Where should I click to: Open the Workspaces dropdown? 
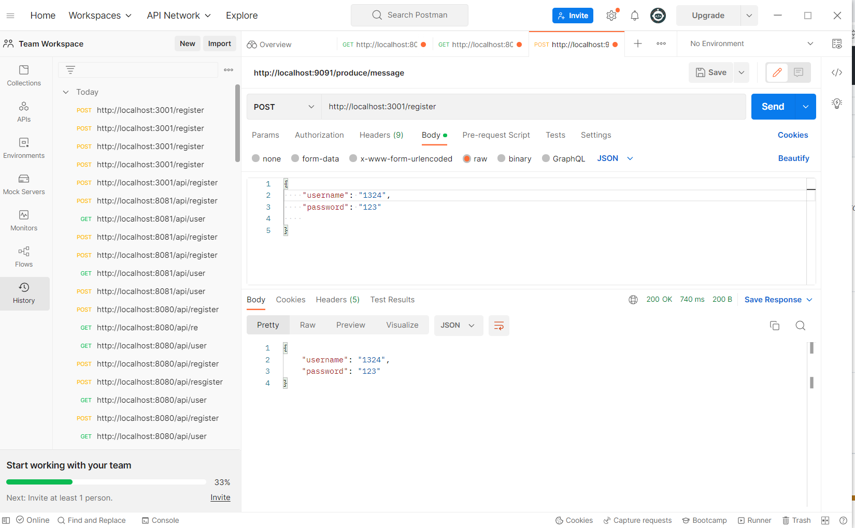pyautogui.click(x=100, y=16)
